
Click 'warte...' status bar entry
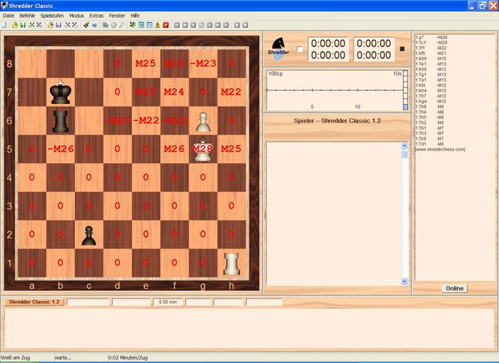[63, 357]
